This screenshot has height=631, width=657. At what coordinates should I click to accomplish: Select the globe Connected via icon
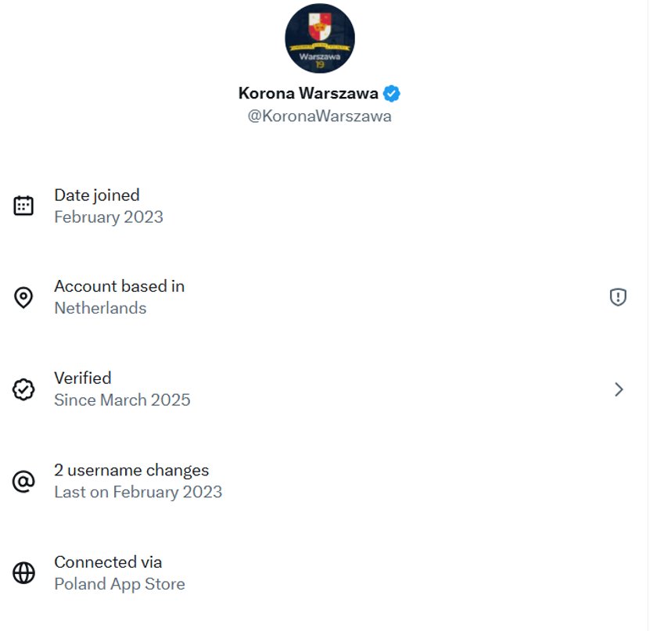24,572
